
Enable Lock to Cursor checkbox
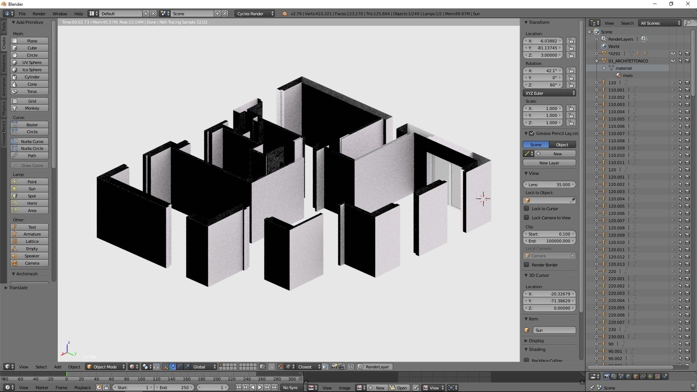pyautogui.click(x=526, y=209)
